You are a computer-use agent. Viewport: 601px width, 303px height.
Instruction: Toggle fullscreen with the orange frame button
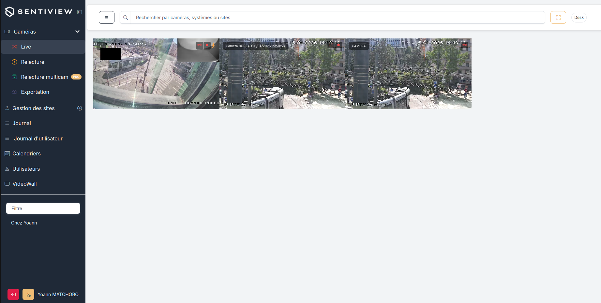click(558, 18)
